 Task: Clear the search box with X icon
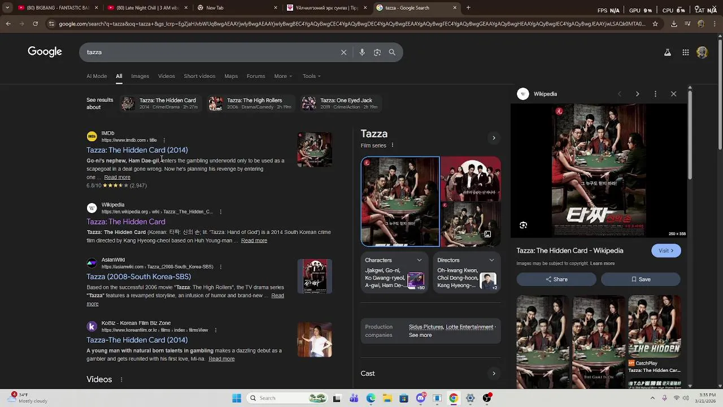tap(343, 52)
